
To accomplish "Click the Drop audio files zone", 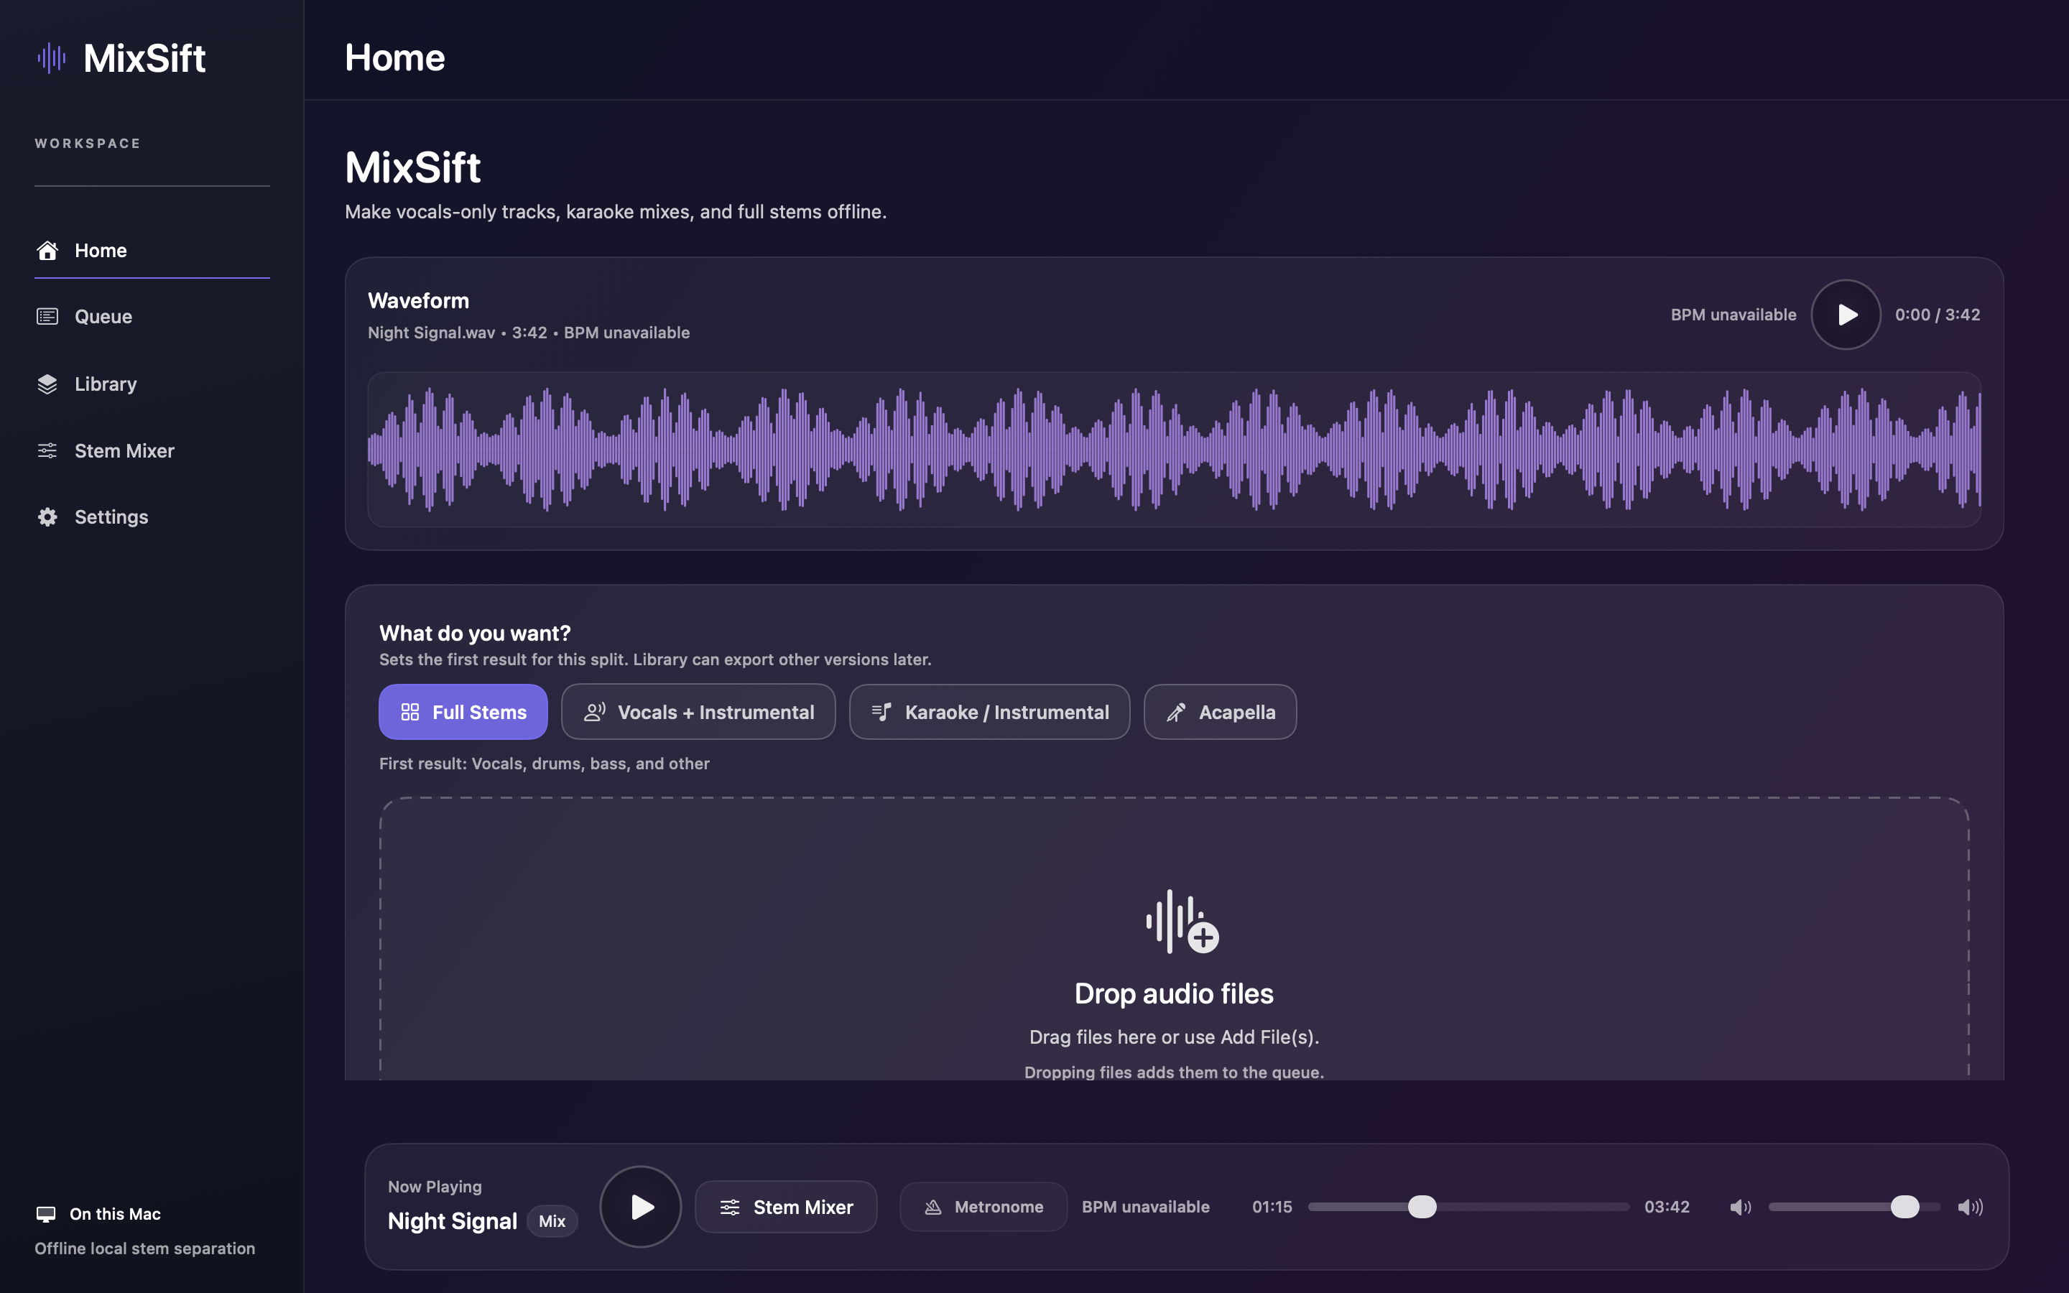I will (1174, 939).
